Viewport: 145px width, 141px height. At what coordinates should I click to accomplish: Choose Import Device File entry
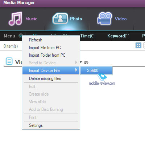51,70
